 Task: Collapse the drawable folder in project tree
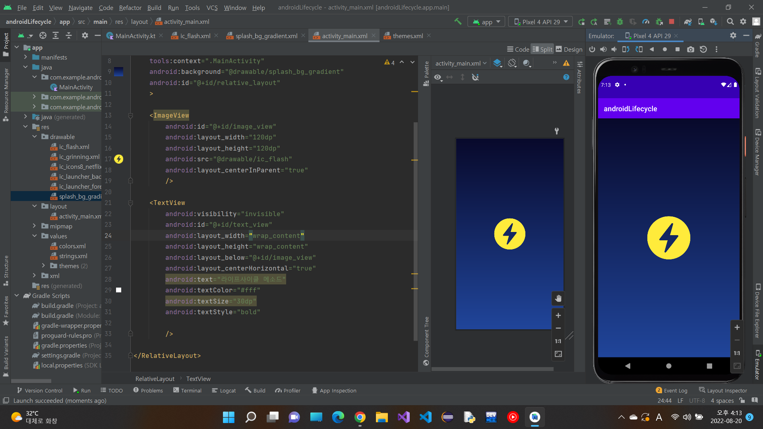[x=35, y=137]
